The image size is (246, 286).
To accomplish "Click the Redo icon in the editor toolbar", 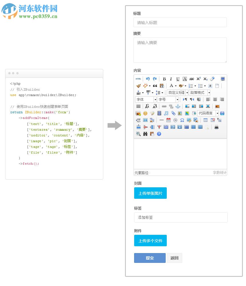I will (x=155, y=78).
